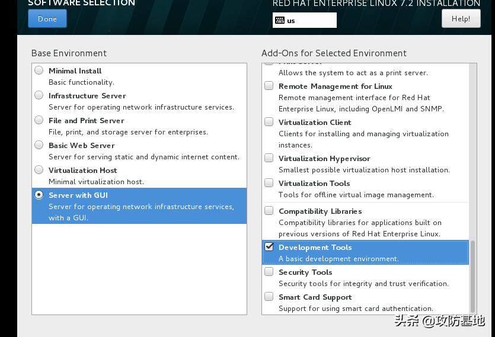Click the keyboard layout icon
This screenshot has height=337, width=495.
tap(279, 20)
